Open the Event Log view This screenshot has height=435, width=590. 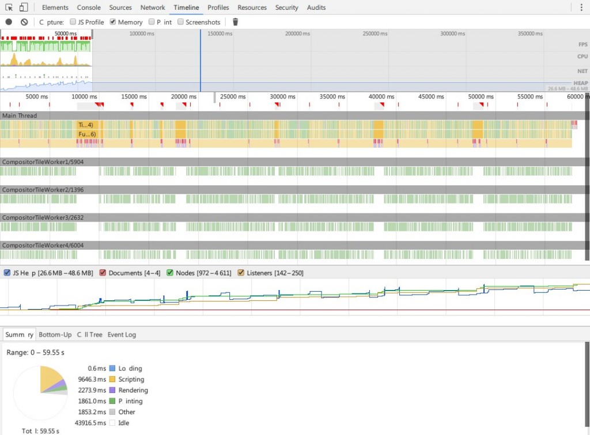pos(122,334)
